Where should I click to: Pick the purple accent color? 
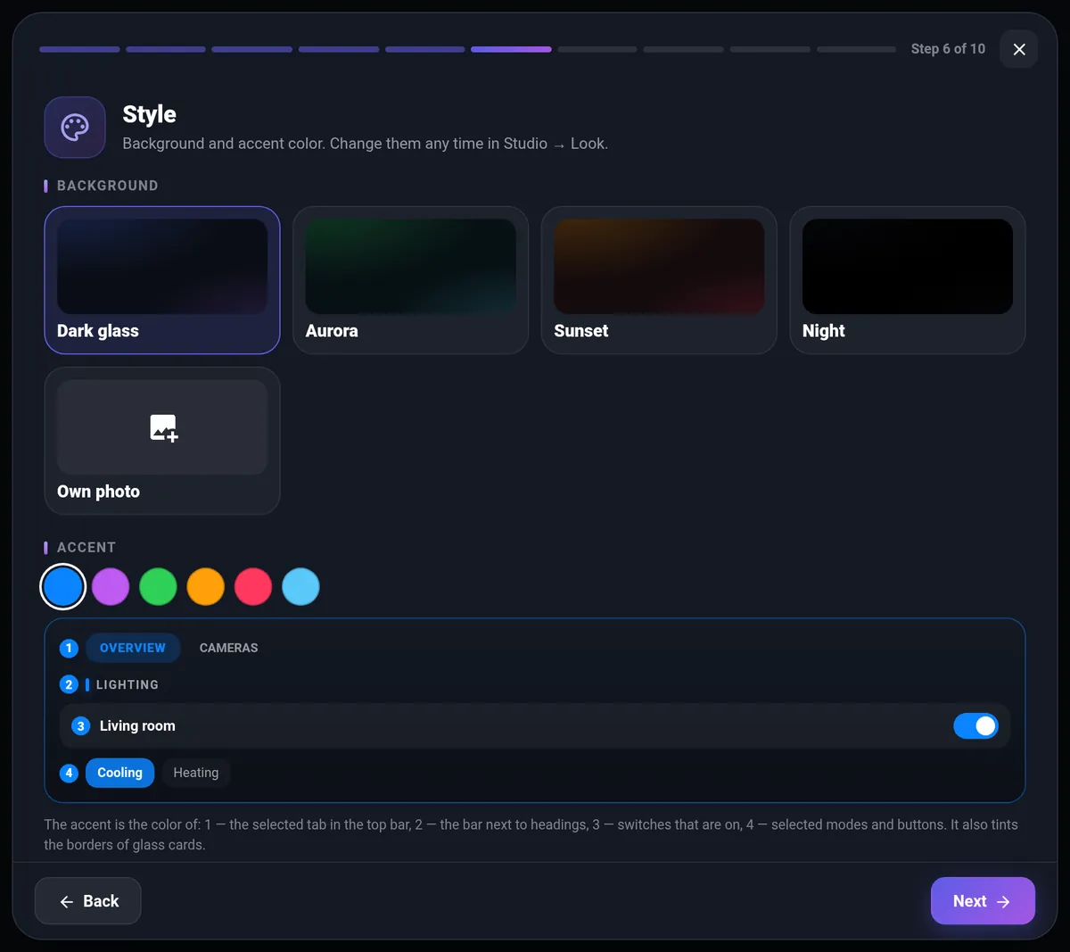pos(111,587)
